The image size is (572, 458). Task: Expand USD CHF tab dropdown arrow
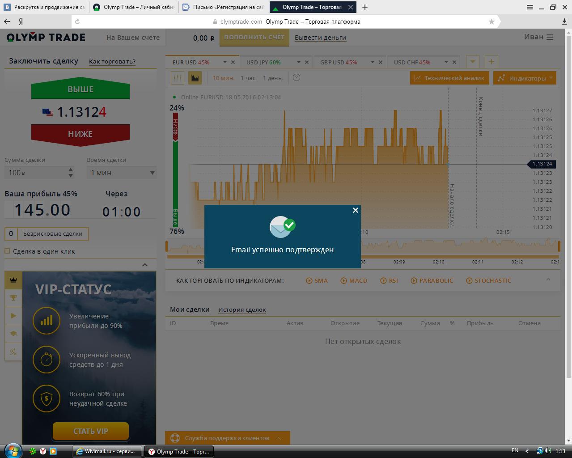click(x=446, y=62)
